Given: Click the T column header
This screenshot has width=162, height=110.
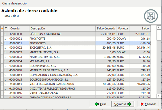Looking at the screenshot, I should click(6, 29).
